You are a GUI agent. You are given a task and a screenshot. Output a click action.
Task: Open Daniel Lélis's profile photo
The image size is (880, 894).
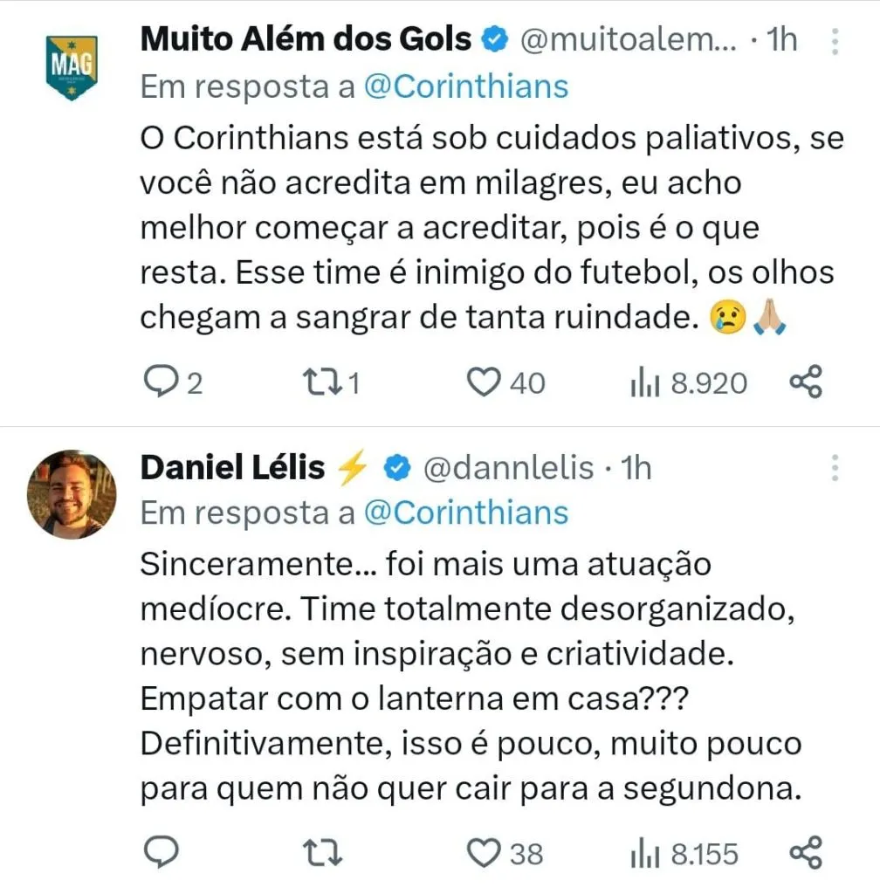tap(72, 495)
